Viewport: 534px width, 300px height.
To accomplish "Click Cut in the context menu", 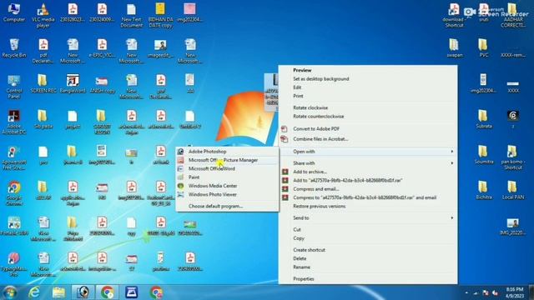I will pyautogui.click(x=297, y=230).
